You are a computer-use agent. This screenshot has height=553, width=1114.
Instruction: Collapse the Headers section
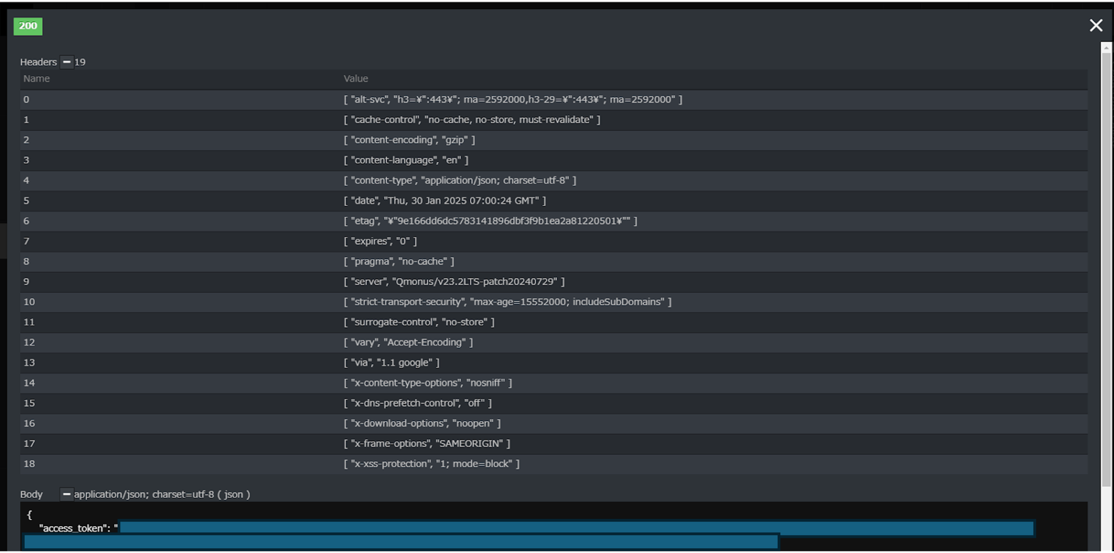pyautogui.click(x=66, y=62)
